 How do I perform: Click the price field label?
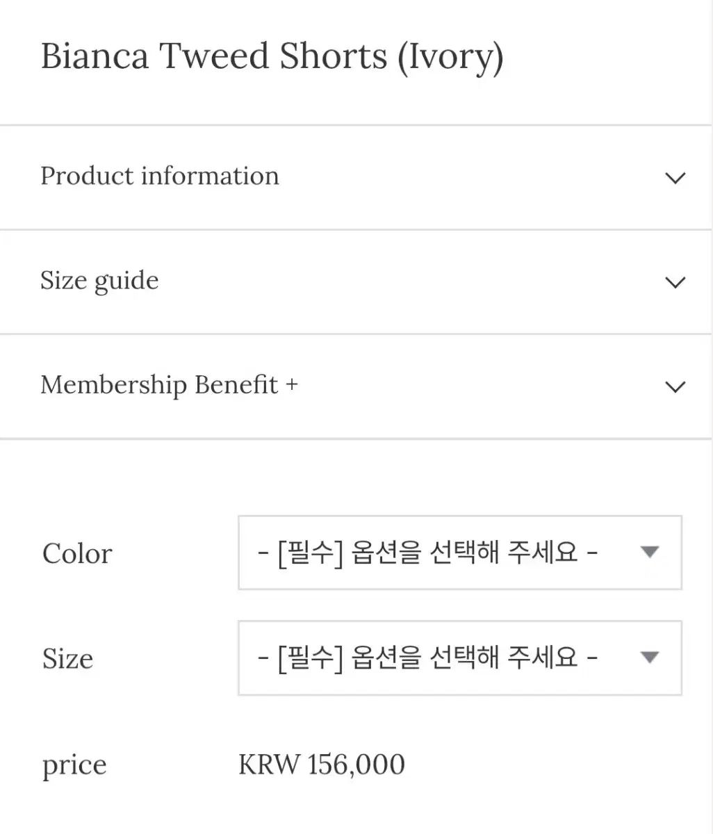pyautogui.click(x=74, y=765)
